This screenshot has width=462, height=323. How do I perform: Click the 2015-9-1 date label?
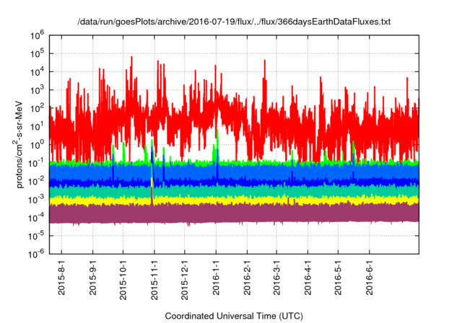pos(92,278)
